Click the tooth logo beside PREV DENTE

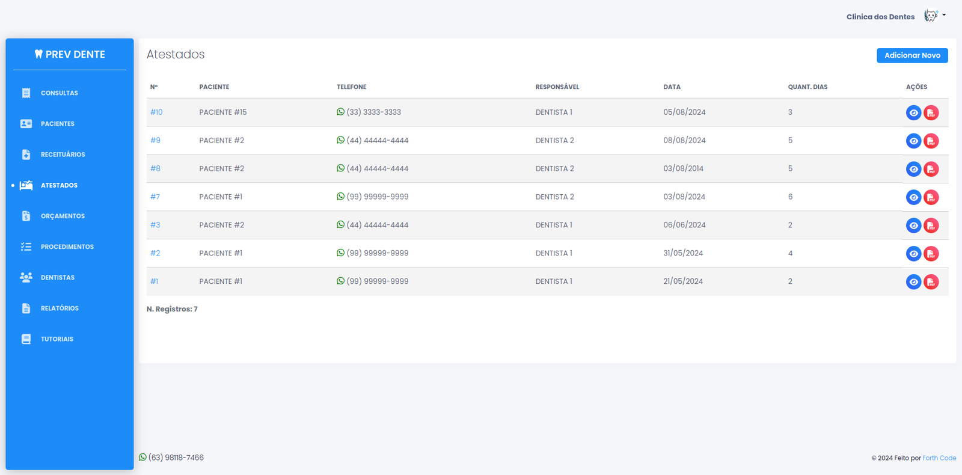(38, 54)
